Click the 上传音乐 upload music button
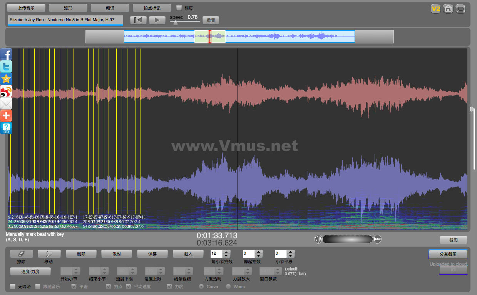This screenshot has height=295, width=477. [x=26, y=8]
